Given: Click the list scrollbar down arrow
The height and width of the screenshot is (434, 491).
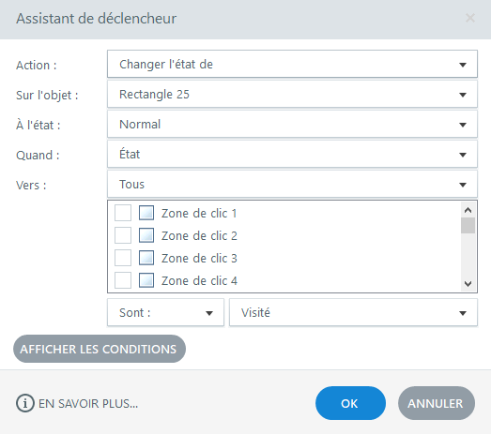Looking at the screenshot, I should (x=468, y=284).
